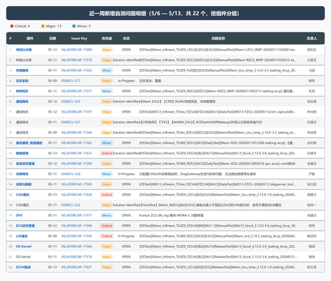This screenshot has width=331, height=281.
Task: Click the 组件 column header
Action: click(x=30, y=38)
